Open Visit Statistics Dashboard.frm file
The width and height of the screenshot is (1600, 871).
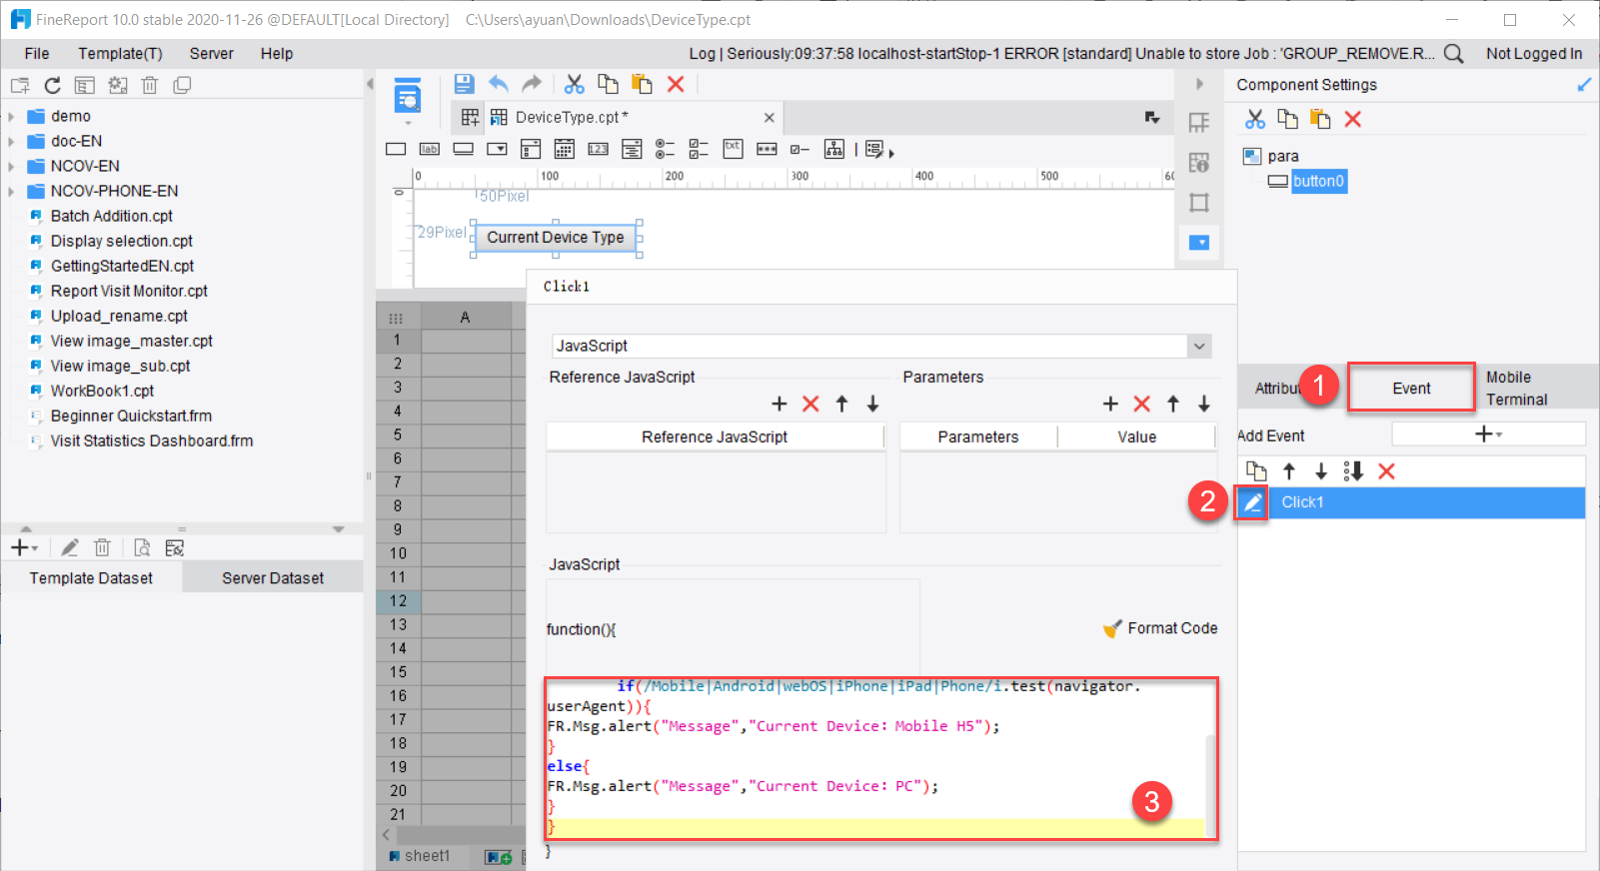click(x=152, y=440)
